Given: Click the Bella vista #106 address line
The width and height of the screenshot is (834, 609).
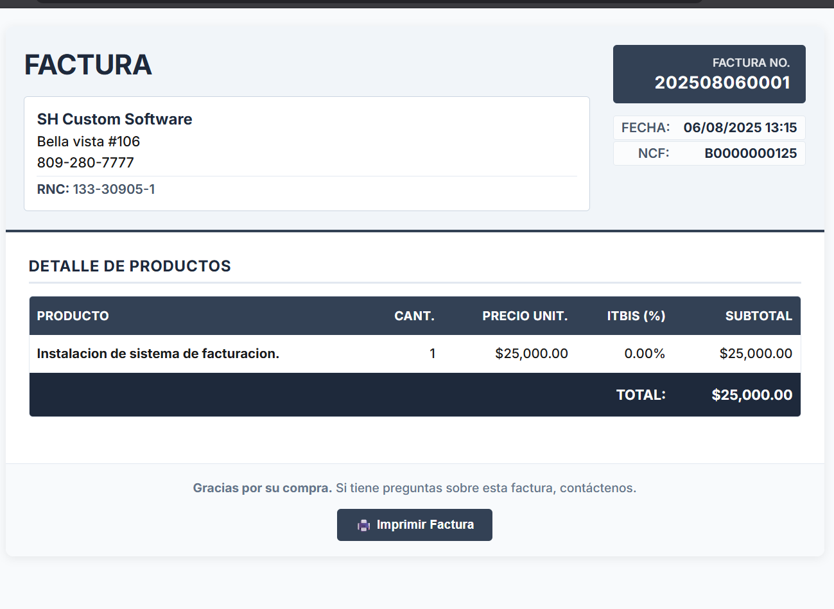Looking at the screenshot, I should click(88, 141).
